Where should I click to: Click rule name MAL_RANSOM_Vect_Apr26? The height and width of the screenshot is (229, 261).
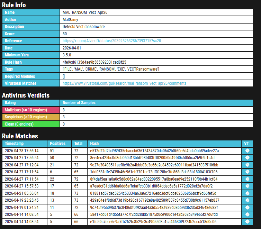tap(85, 12)
